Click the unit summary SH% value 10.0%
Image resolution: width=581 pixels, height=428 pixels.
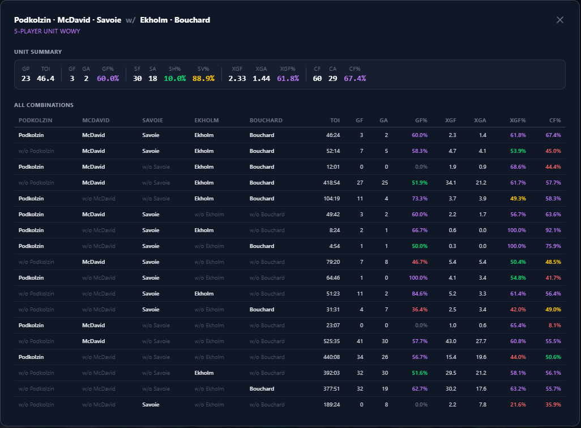click(x=175, y=79)
